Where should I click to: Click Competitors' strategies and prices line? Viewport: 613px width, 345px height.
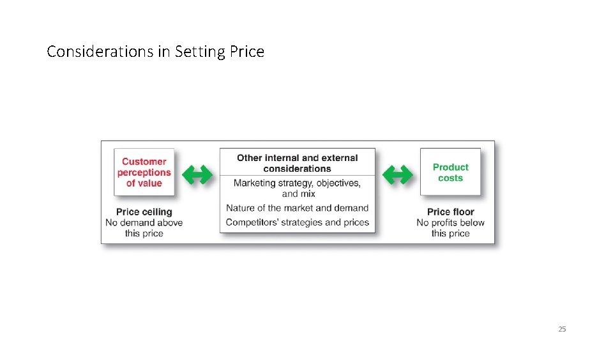click(x=298, y=222)
